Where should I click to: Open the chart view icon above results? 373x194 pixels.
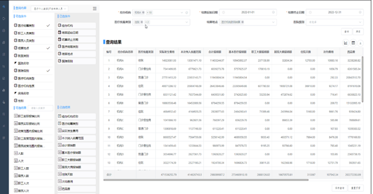click(x=346, y=43)
